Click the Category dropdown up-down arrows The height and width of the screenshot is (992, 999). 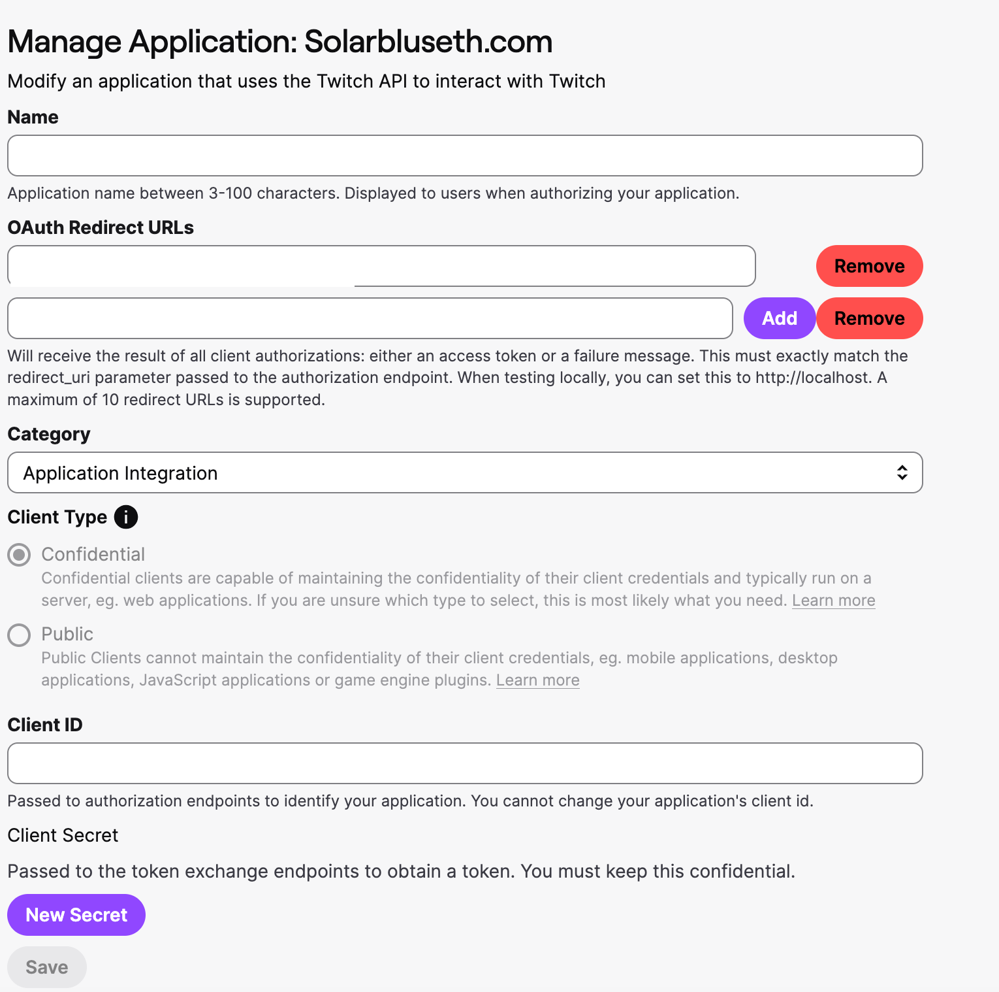point(902,472)
